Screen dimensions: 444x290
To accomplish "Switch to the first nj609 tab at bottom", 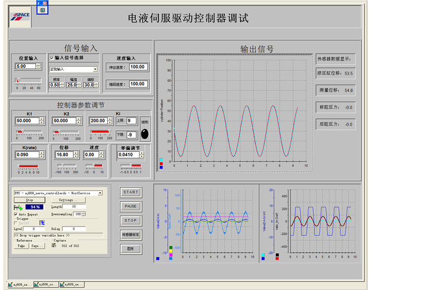I will point(20,284).
